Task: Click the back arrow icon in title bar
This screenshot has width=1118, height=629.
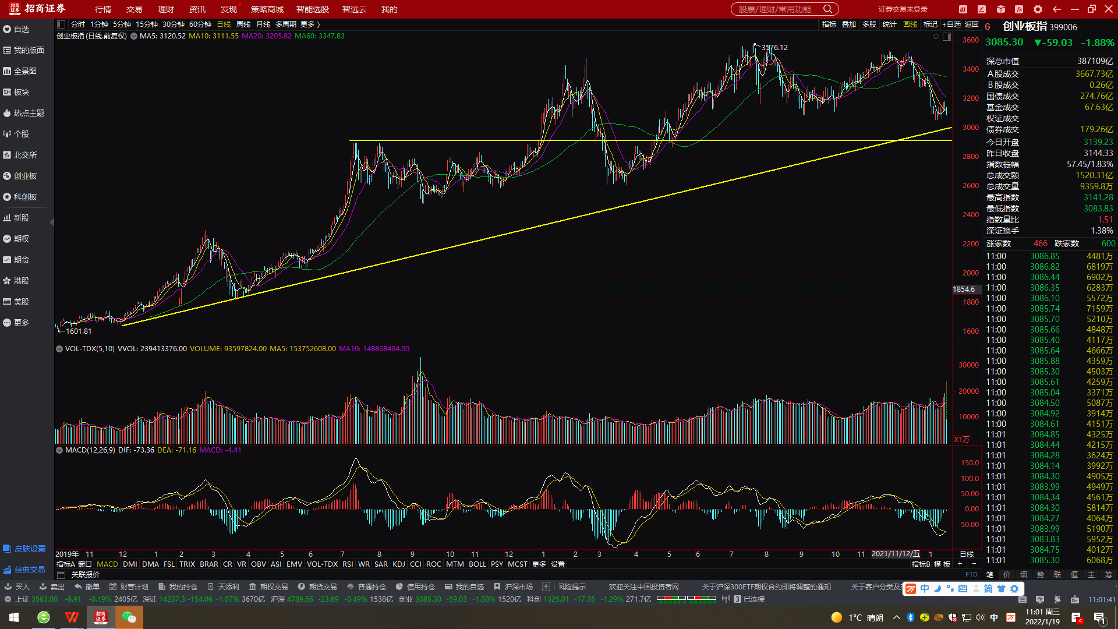Action: (1056, 9)
